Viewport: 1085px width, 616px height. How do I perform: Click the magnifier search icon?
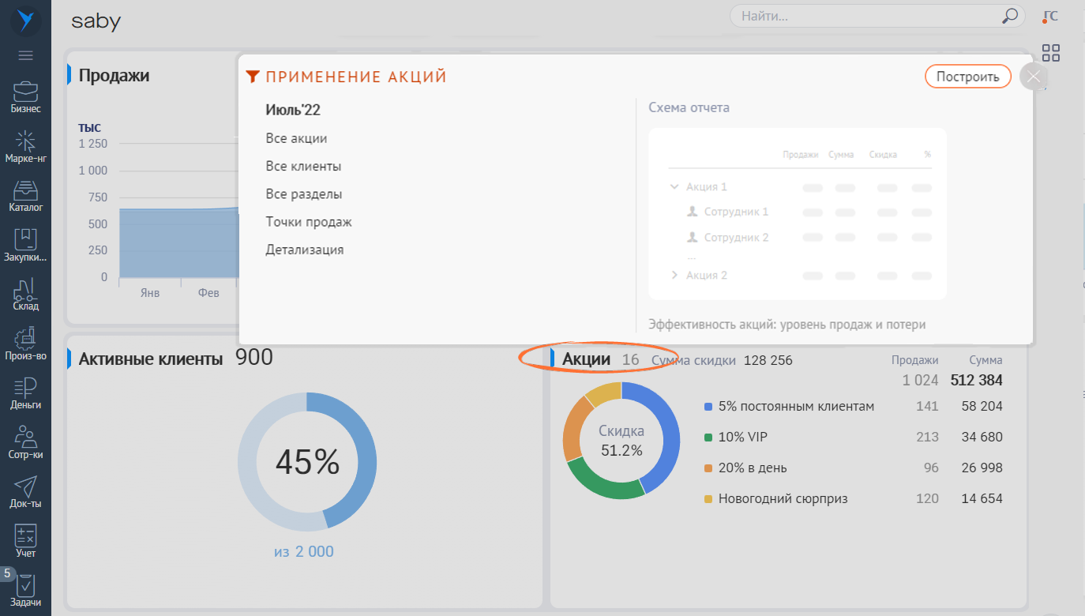(1009, 16)
